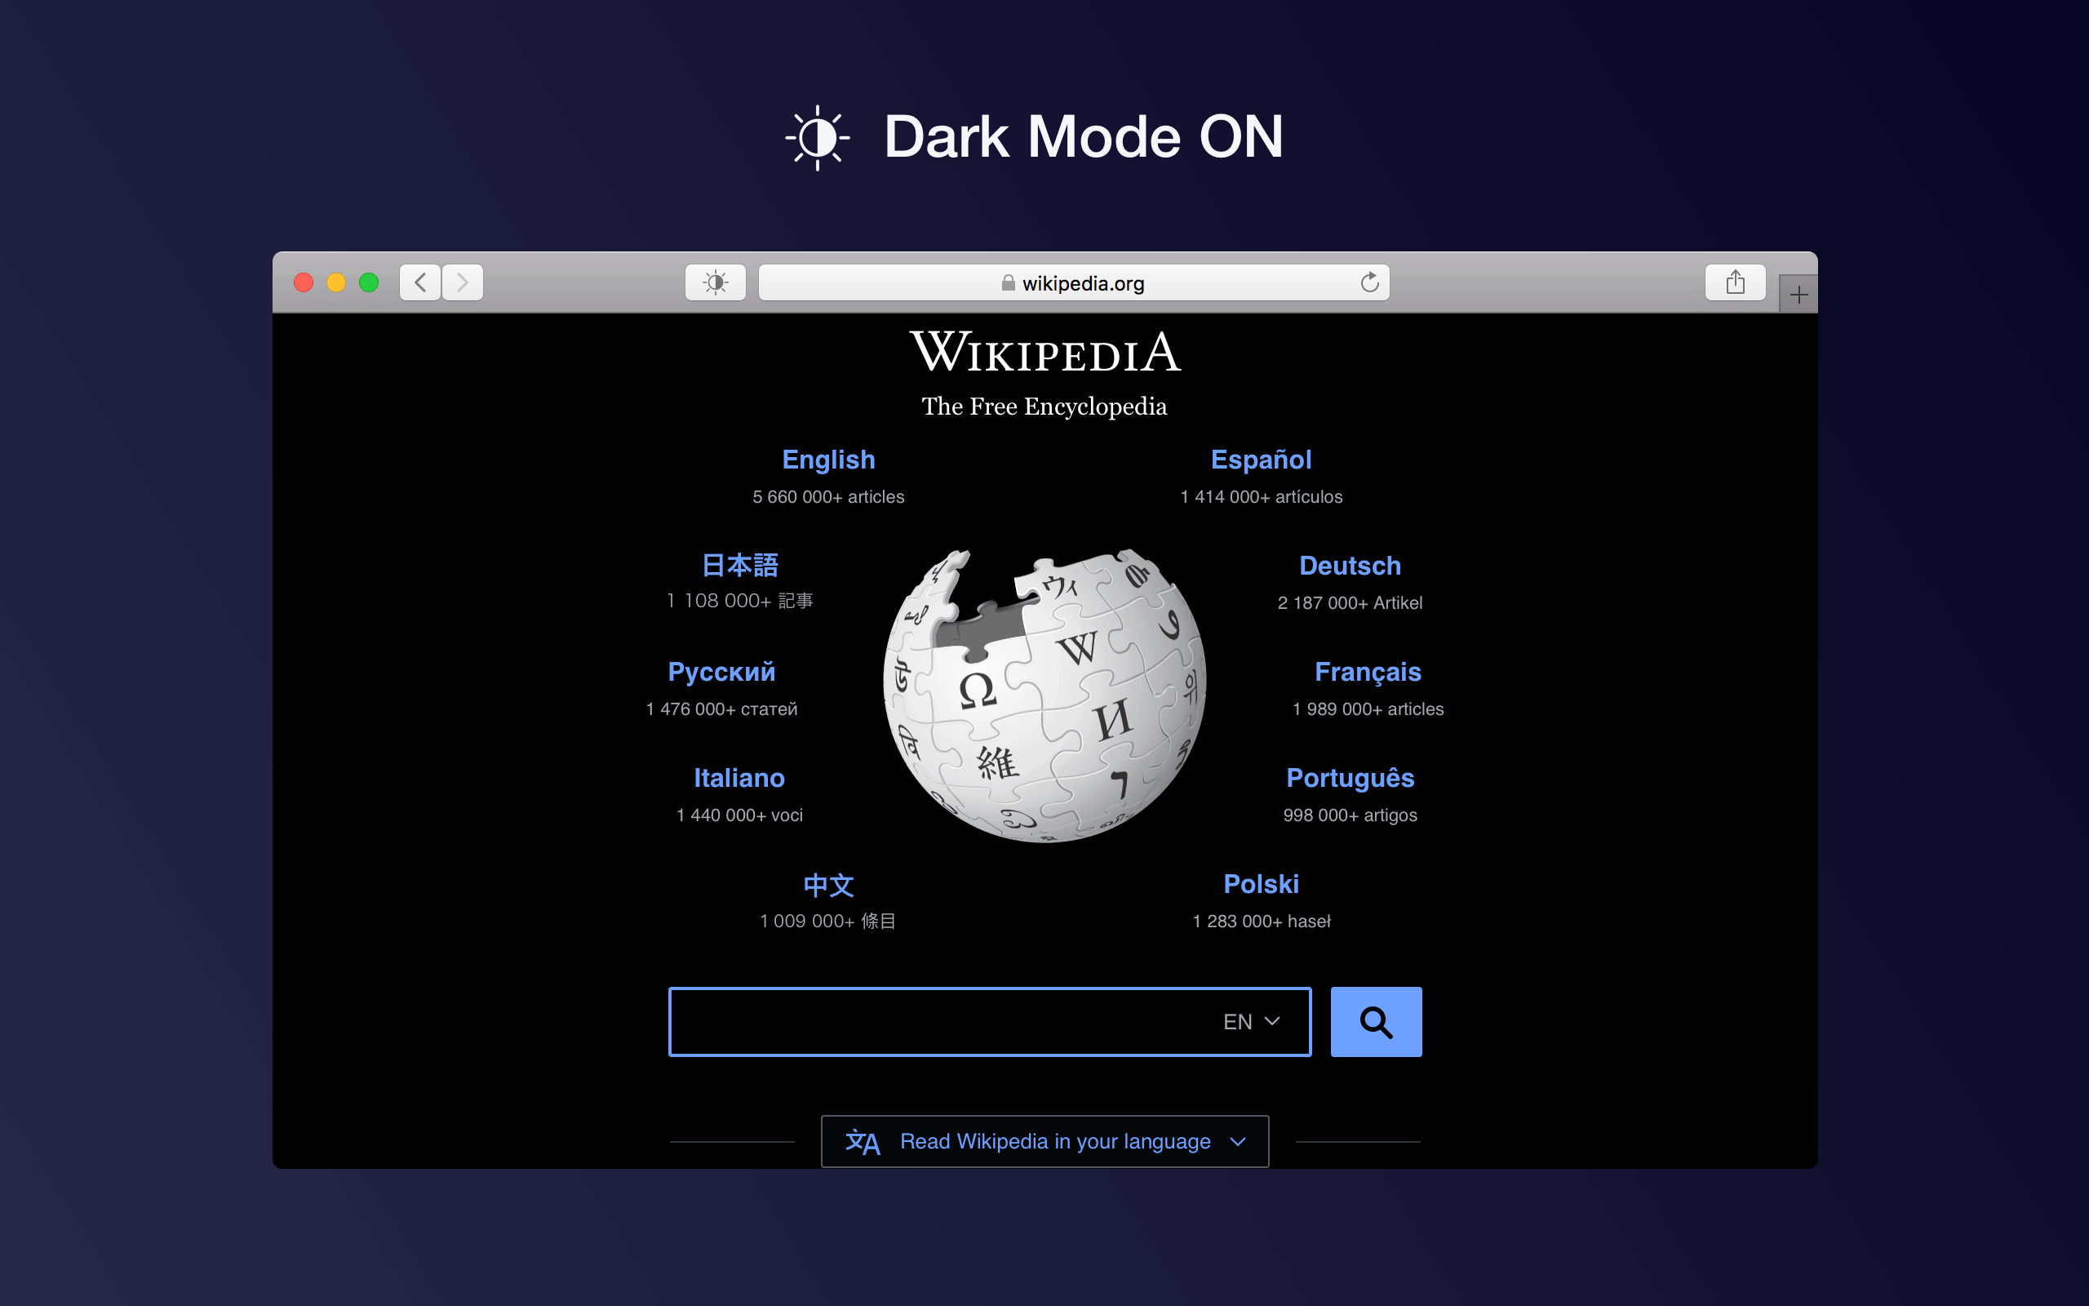Click the 文A language icon

click(863, 1141)
